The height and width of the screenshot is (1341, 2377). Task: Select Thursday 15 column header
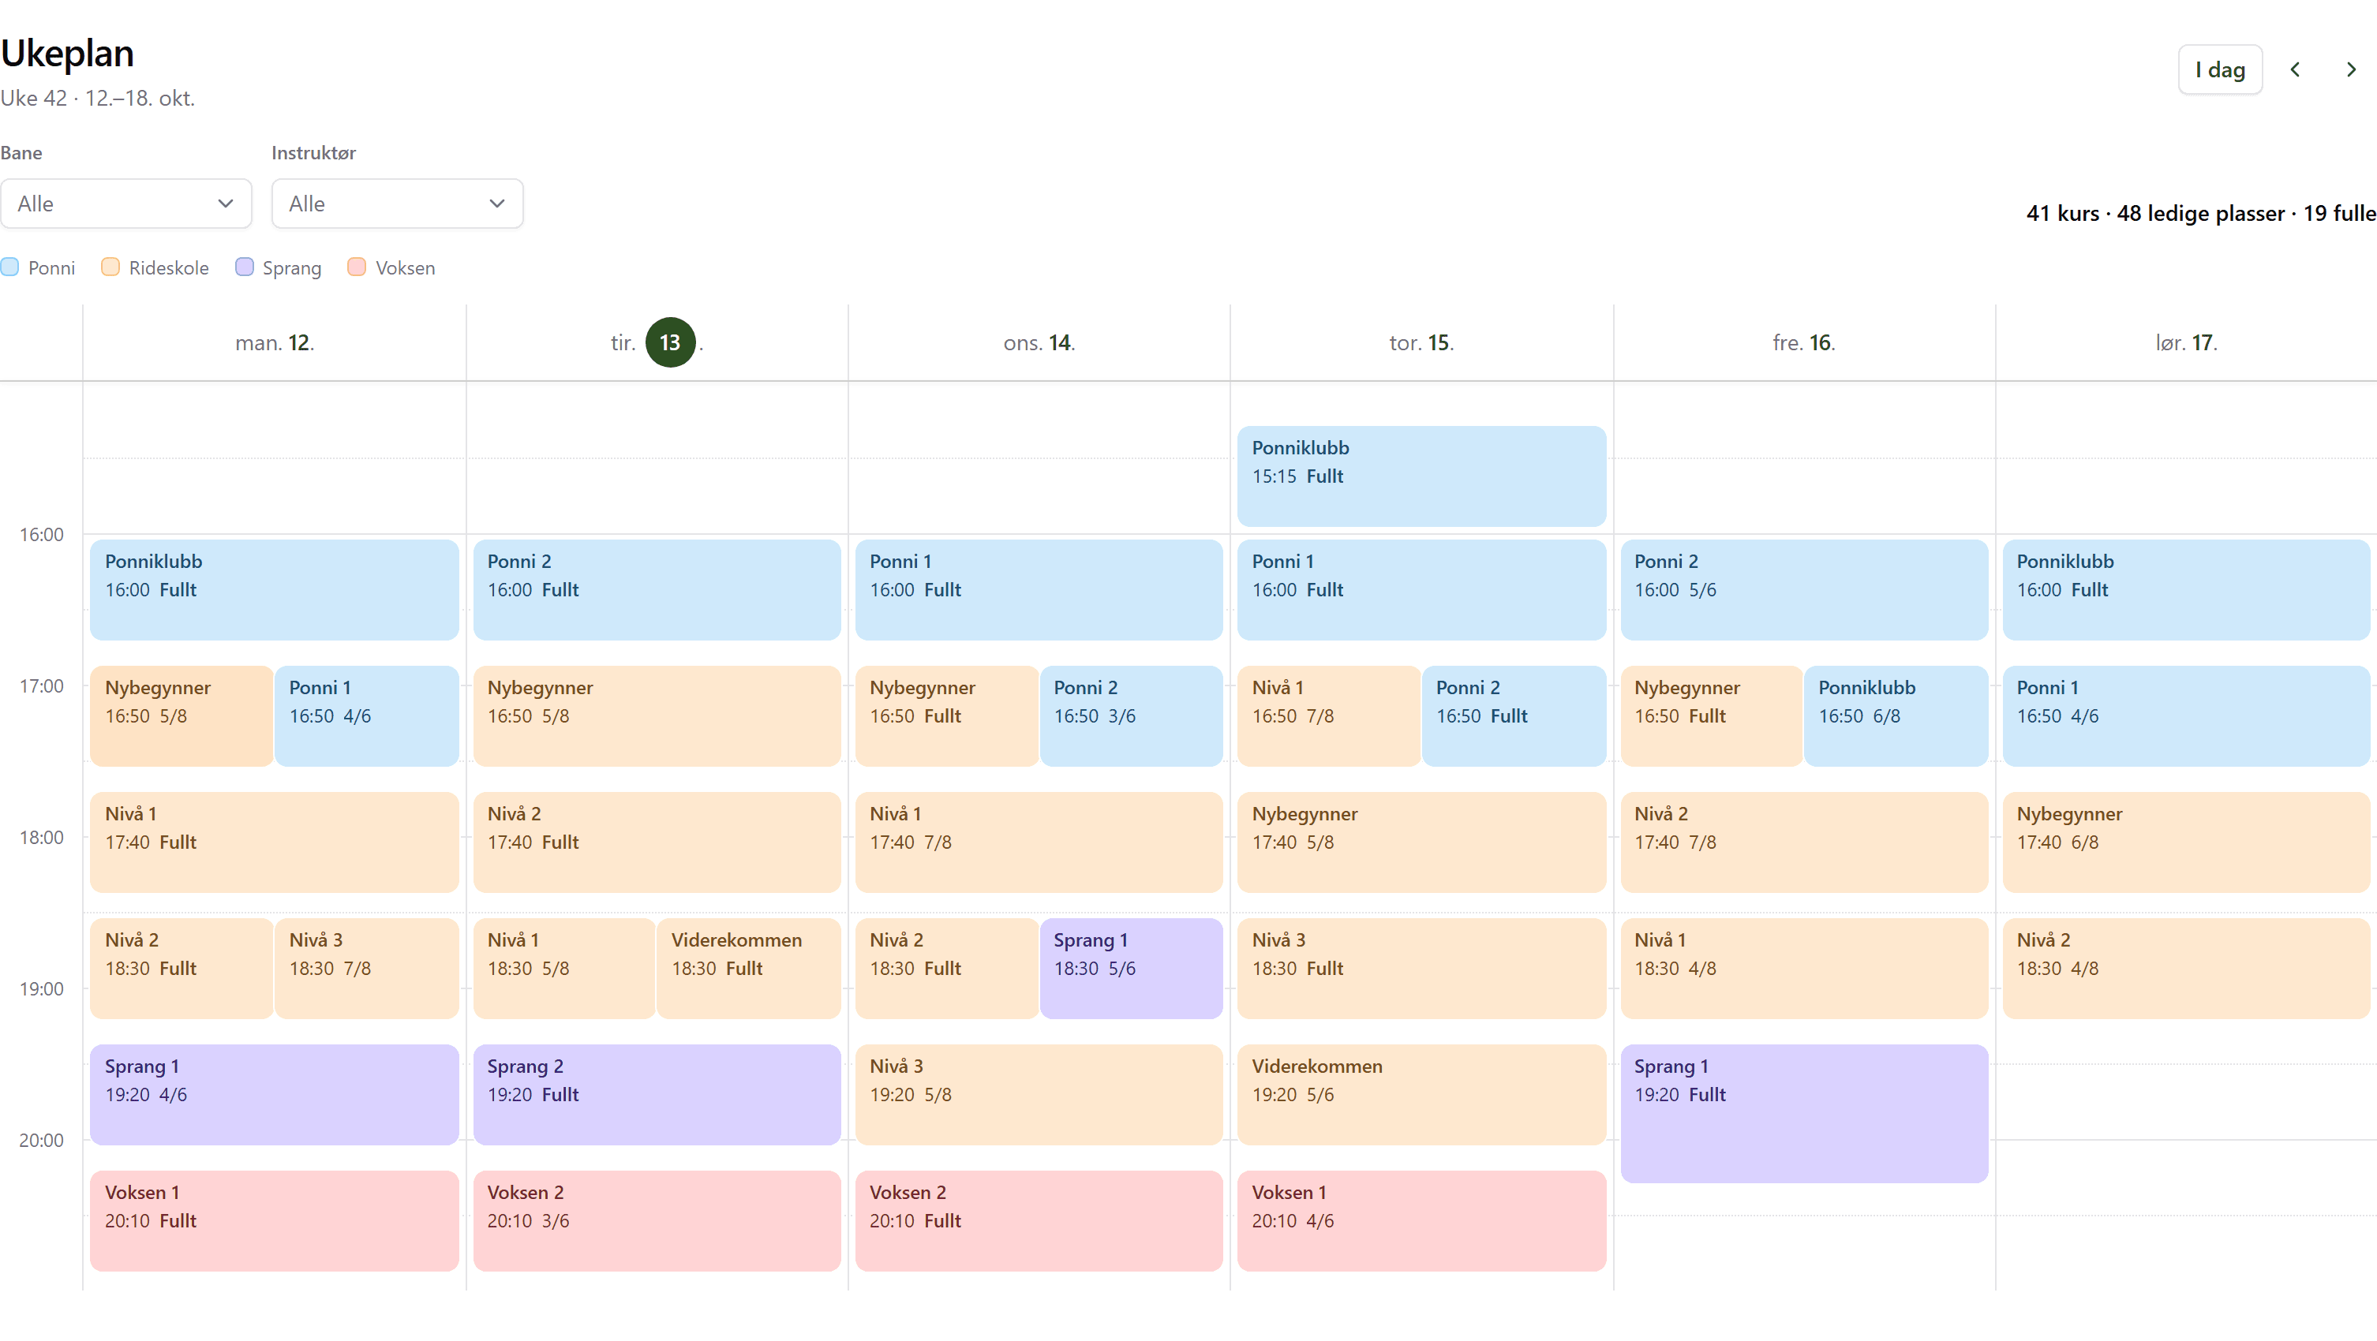[x=1422, y=343]
